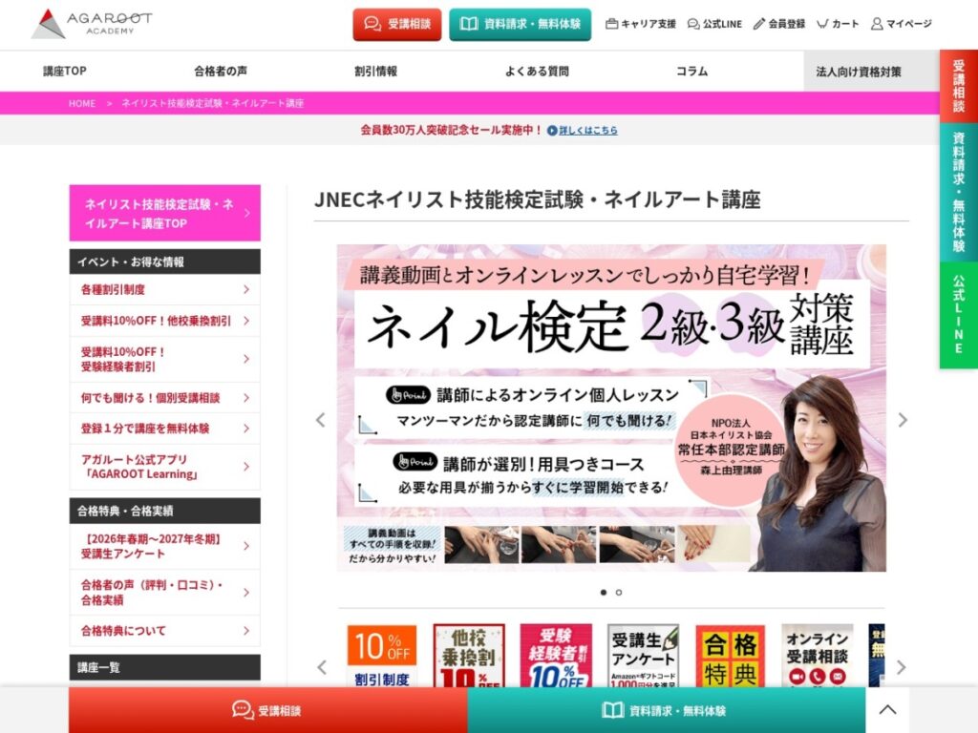Open 他校乗換割 10% thumbnail

tap(469, 656)
